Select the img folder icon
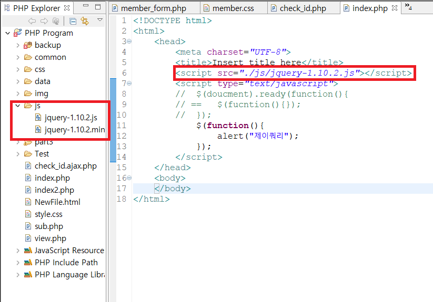Image resolution: width=433 pixels, height=302 pixels. [x=28, y=93]
